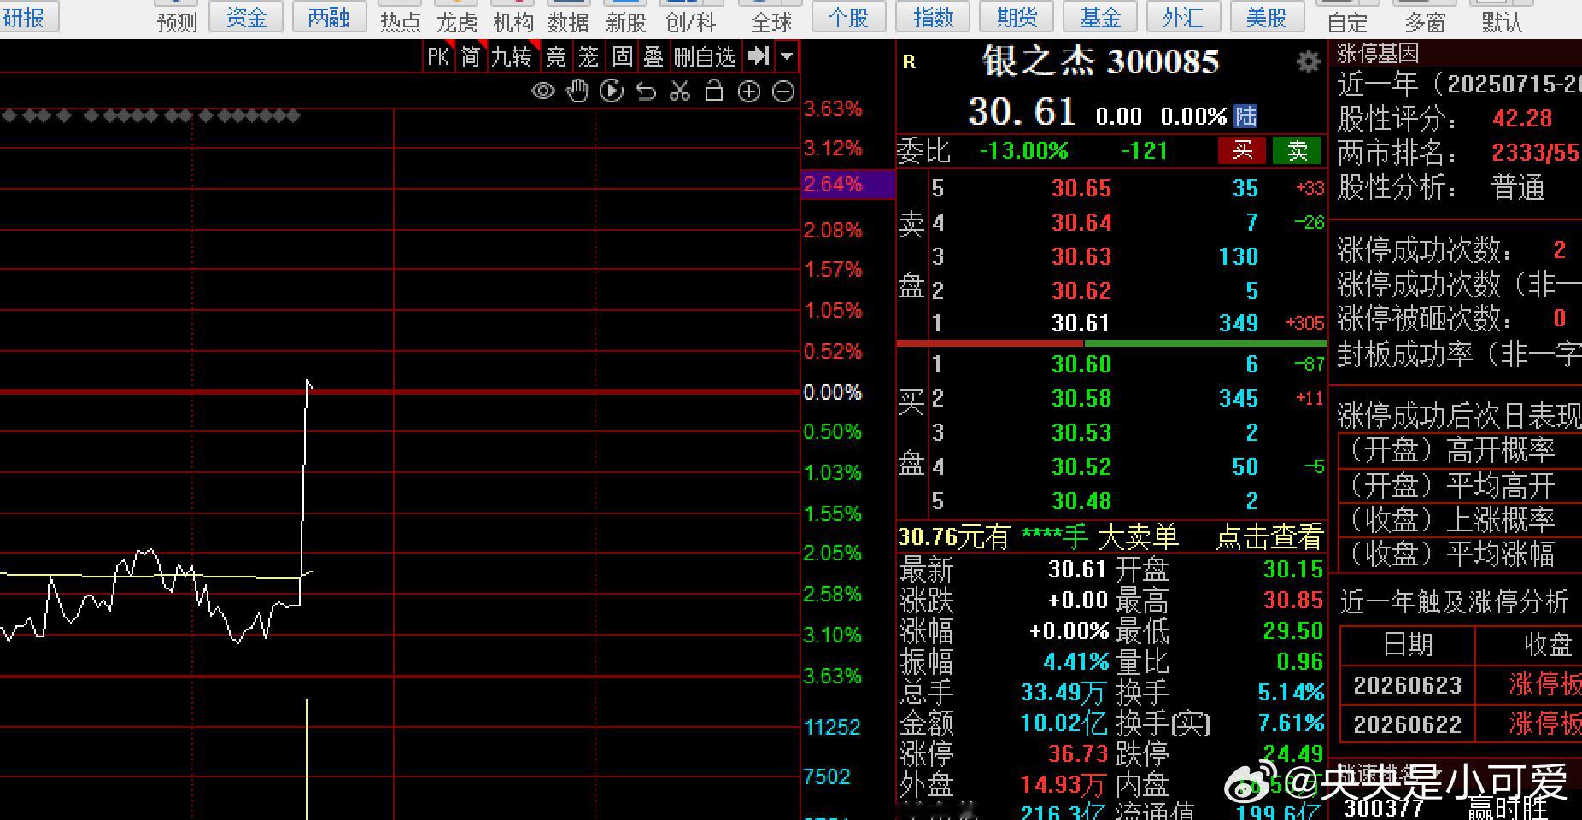Open the 机构 menu item
The width and height of the screenshot is (1582, 820).
tap(513, 21)
